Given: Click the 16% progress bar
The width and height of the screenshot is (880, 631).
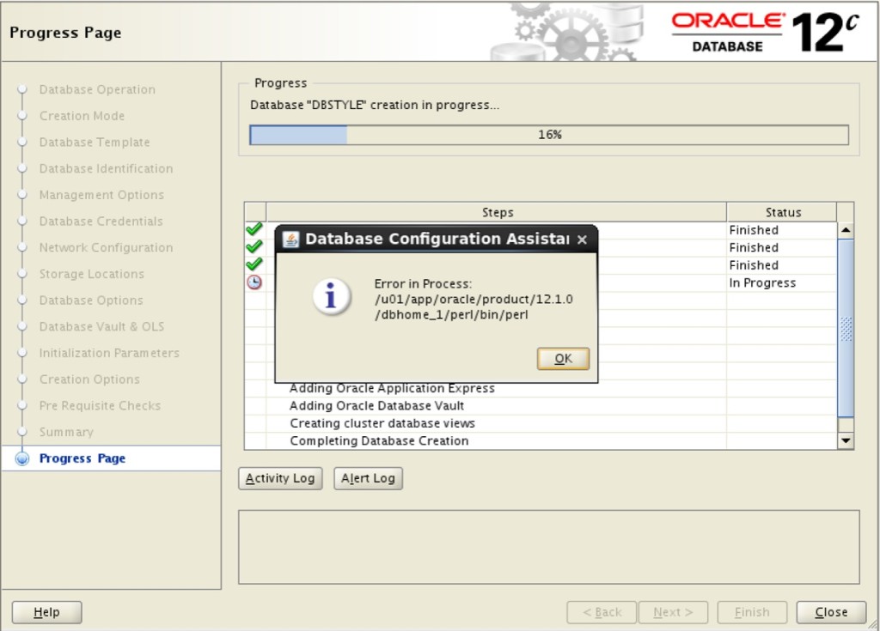Looking at the screenshot, I should [549, 135].
